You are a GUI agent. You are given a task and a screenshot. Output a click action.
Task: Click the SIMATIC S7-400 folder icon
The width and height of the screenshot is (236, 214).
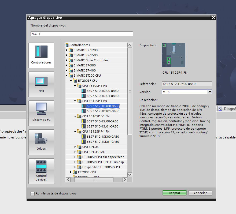coord(71,70)
